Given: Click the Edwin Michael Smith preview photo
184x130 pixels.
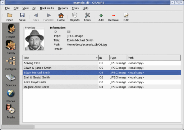Looking at the screenshot, I should pos(34,40).
